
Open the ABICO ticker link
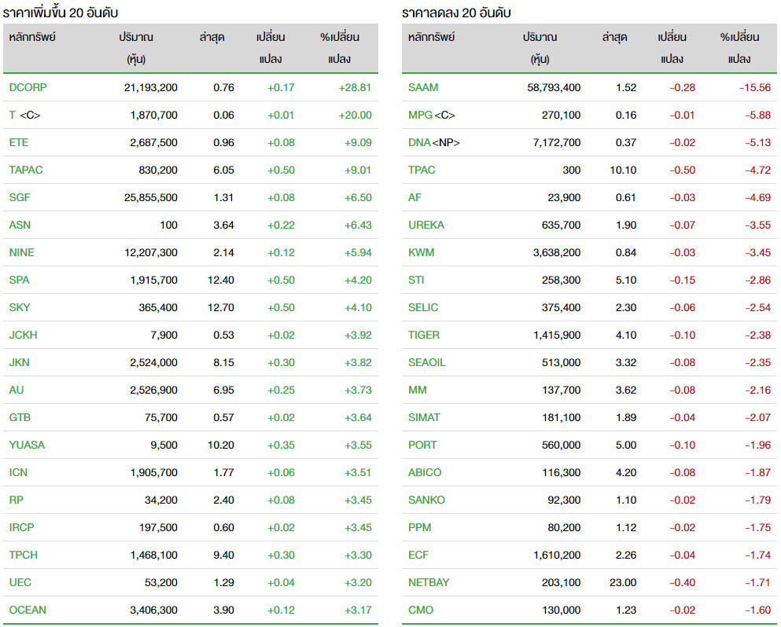click(x=425, y=472)
